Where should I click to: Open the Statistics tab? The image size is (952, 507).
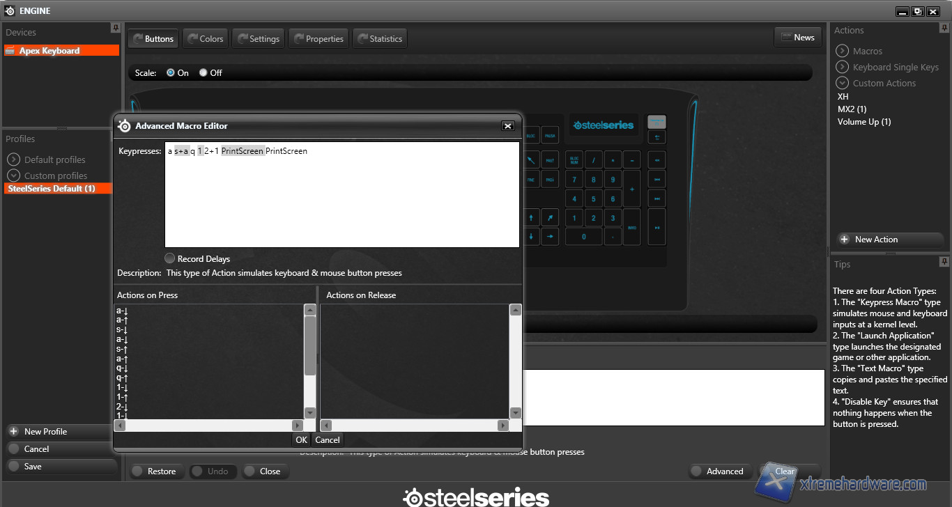coord(379,39)
